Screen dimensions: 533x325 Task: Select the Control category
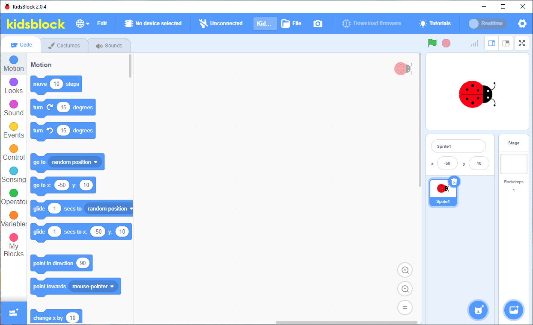pos(14,153)
